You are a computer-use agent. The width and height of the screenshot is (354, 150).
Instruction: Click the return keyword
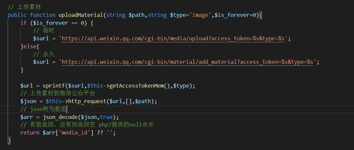pos(30,132)
